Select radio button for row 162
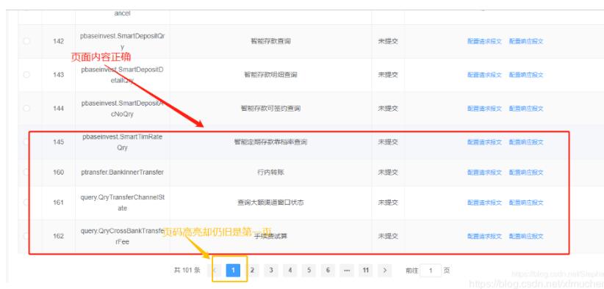This screenshot has width=604, height=289. [26, 236]
